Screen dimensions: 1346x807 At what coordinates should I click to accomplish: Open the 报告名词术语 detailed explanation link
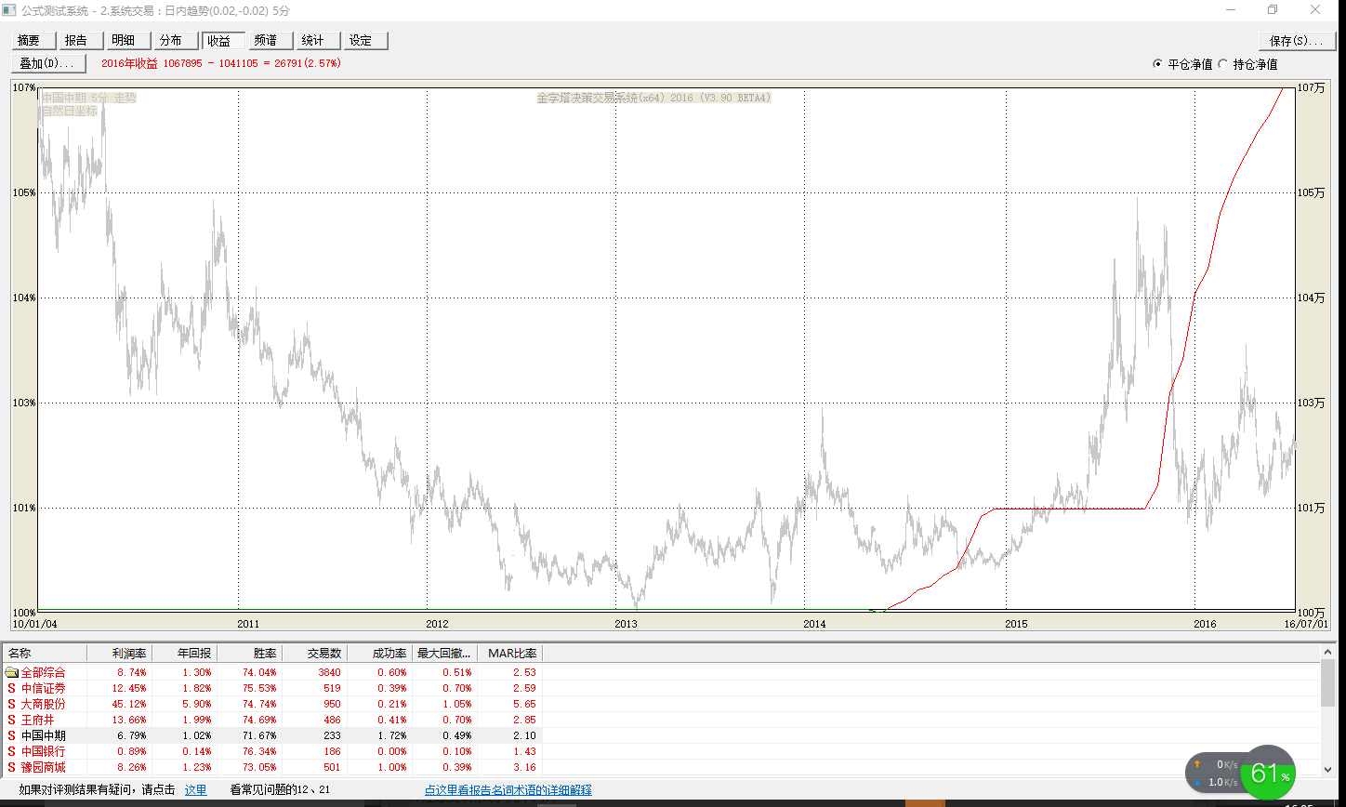point(508,790)
